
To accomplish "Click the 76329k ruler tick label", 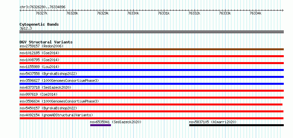I will (x=103, y=13).
